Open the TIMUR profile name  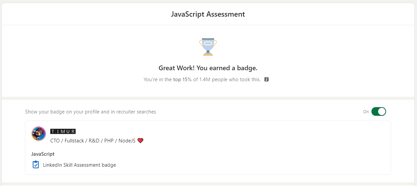pyautogui.click(x=63, y=131)
